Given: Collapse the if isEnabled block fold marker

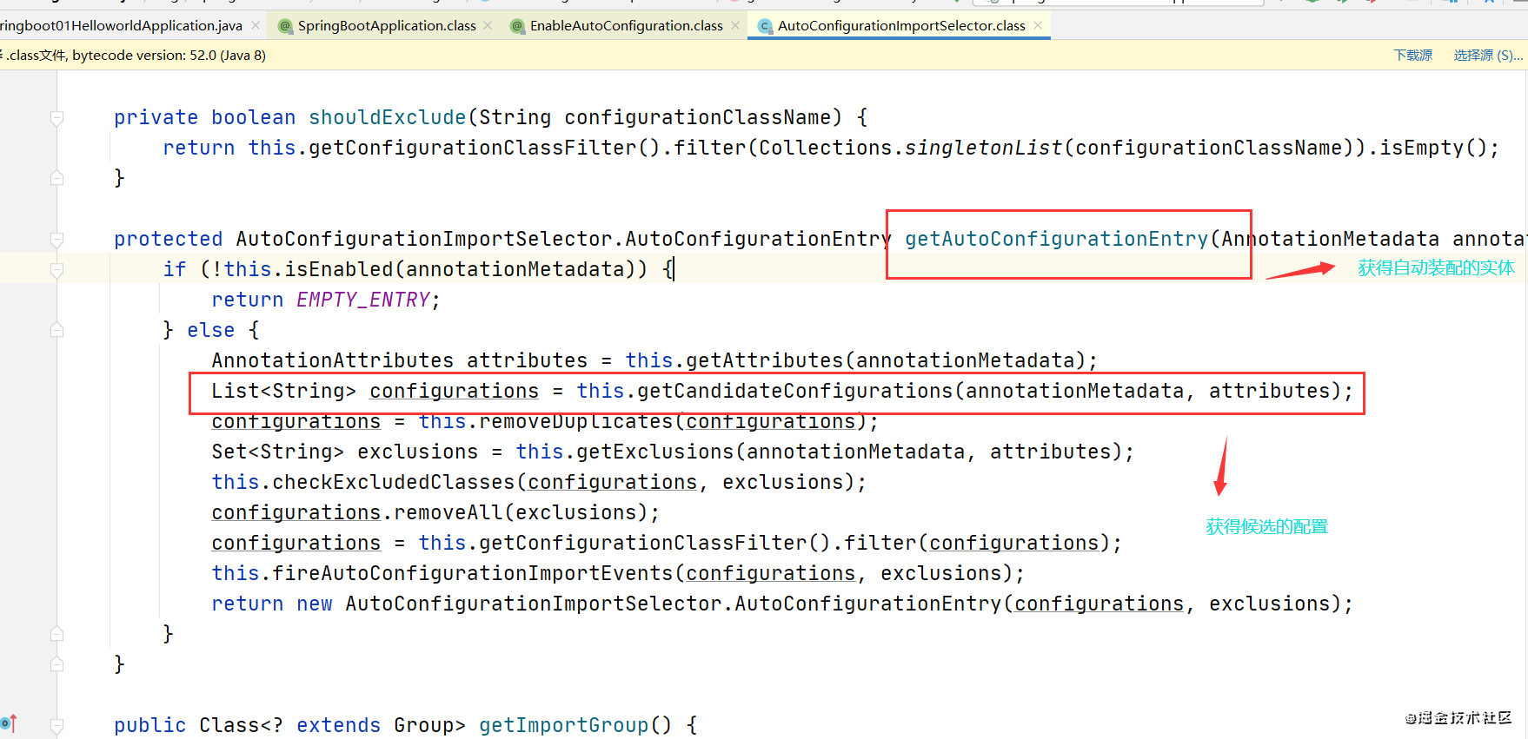Looking at the screenshot, I should tap(56, 270).
